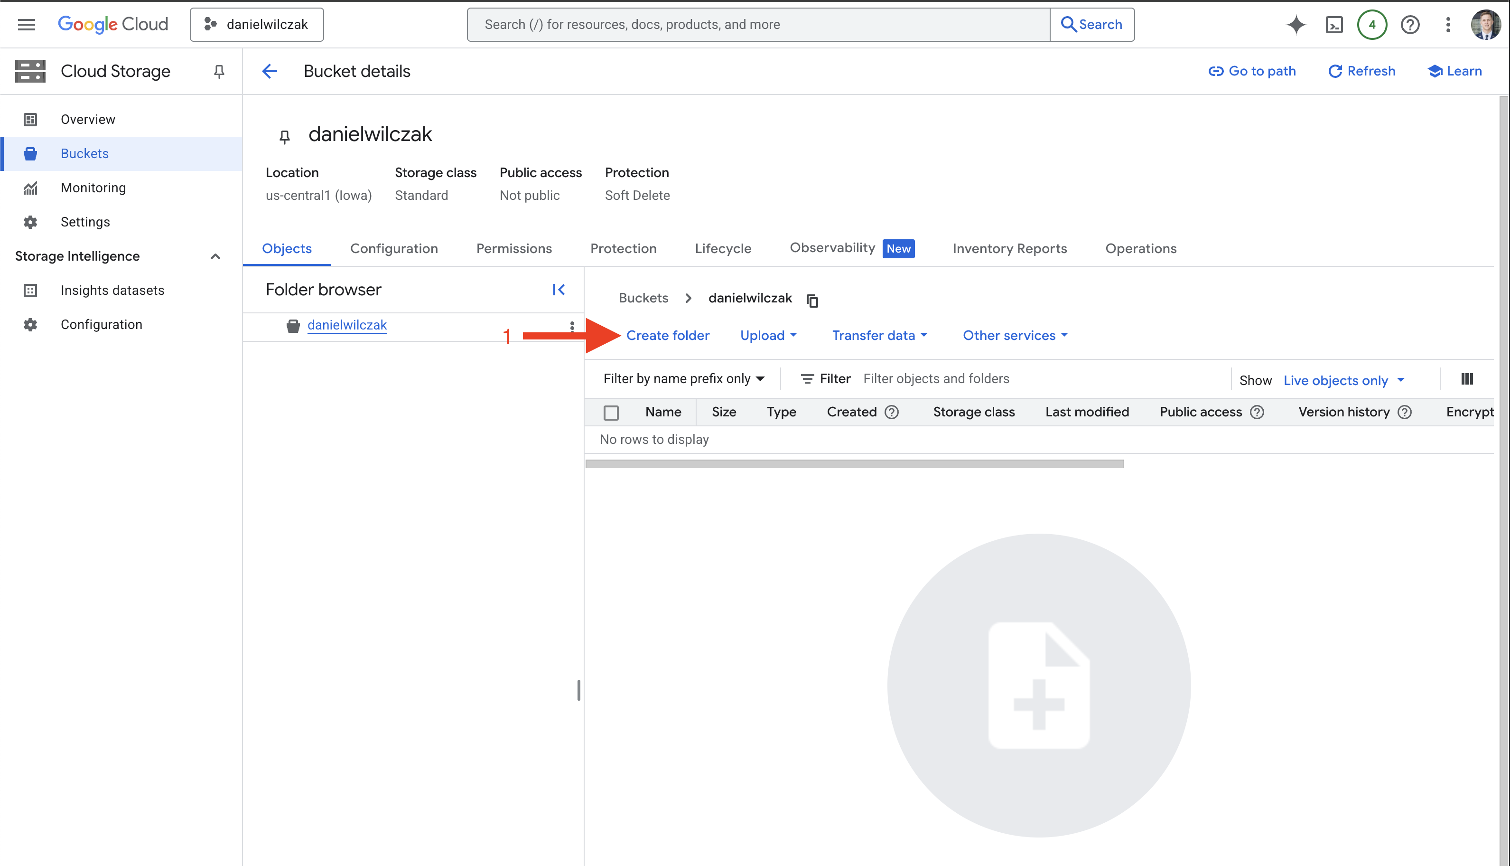Open the top bar three-dot settings menu
This screenshot has height=866, width=1510.
point(1448,24)
